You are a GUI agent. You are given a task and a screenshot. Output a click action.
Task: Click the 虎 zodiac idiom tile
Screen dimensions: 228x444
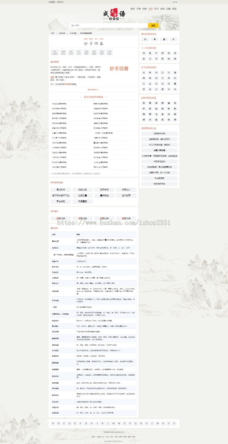[162, 53]
